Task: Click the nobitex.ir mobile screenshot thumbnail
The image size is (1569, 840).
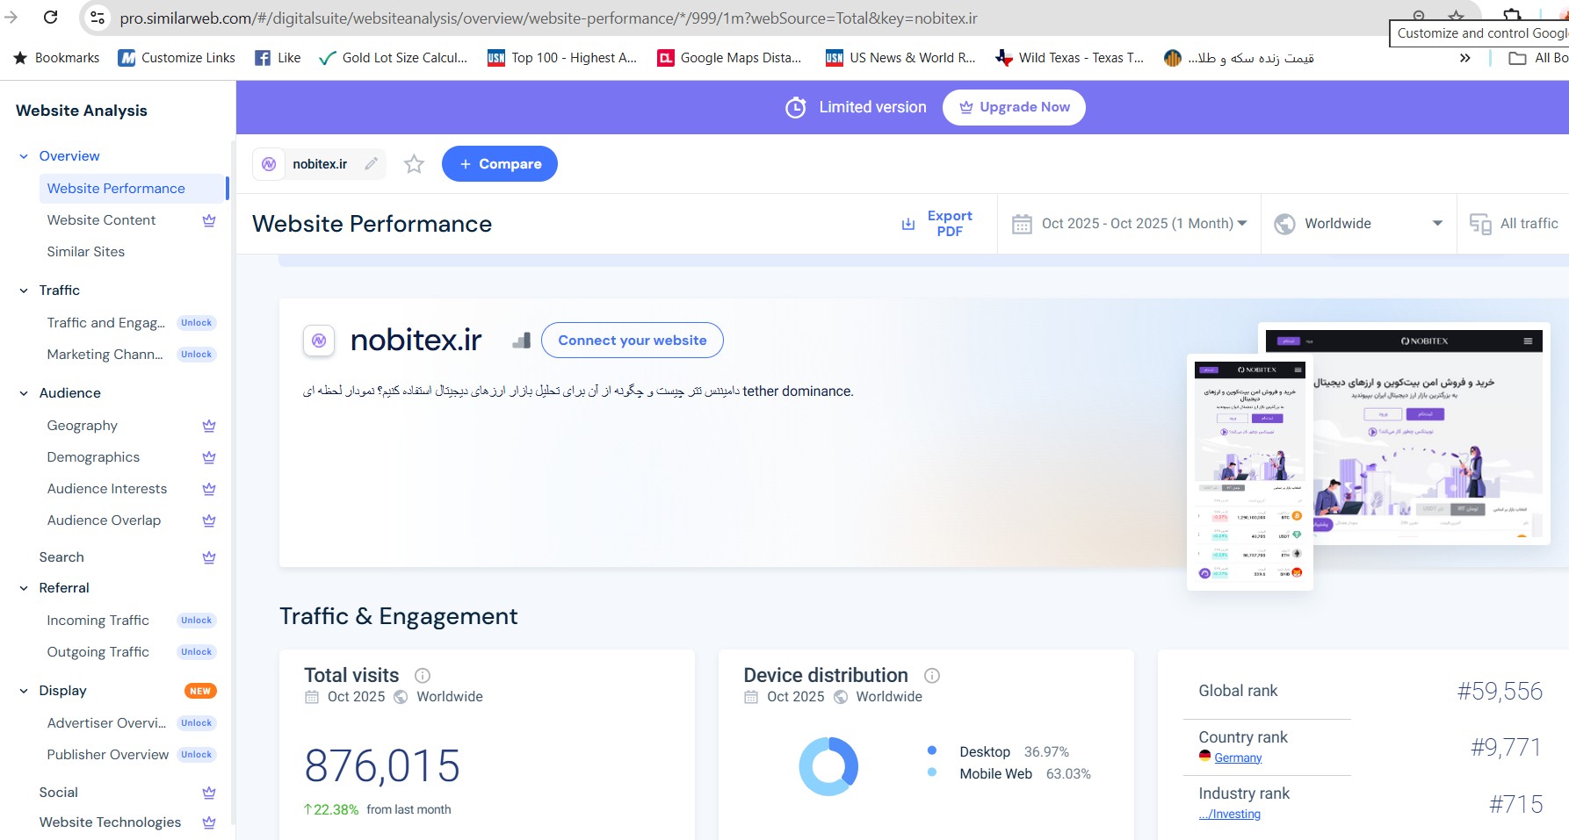Action: 1249,472
